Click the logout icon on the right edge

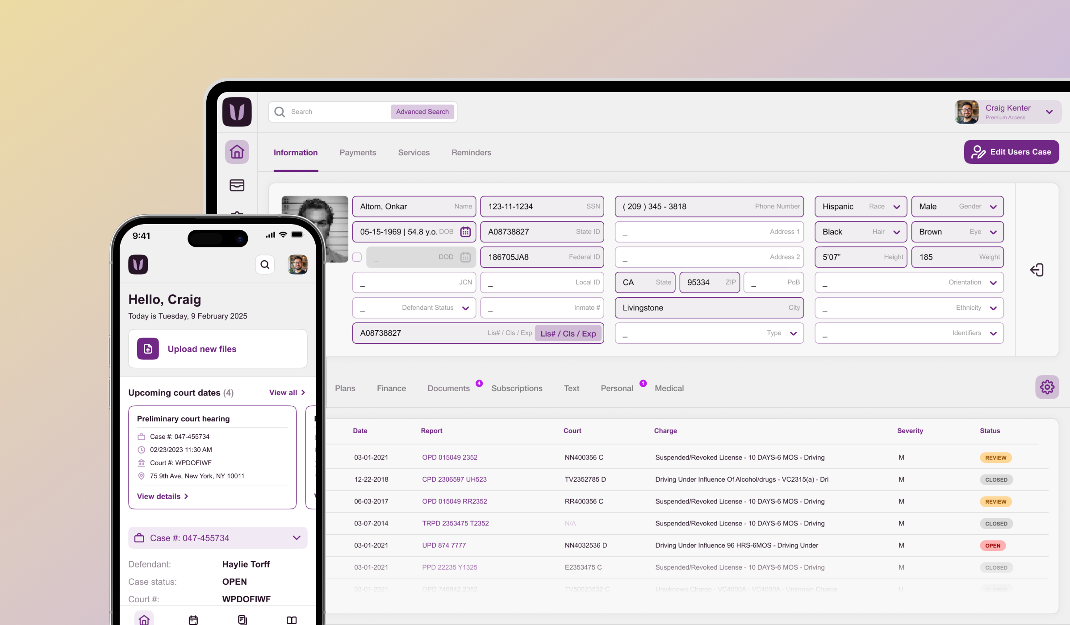(x=1037, y=270)
